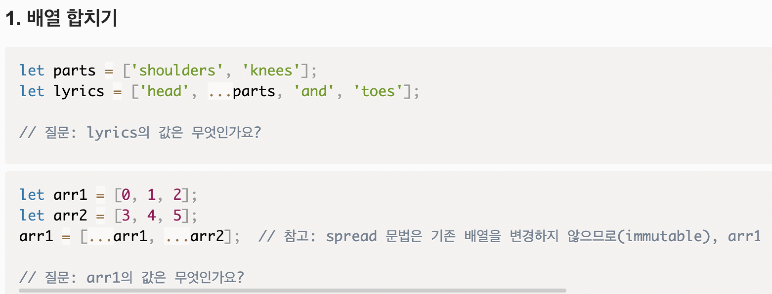Click the horizontal scrollbar thumb under the code
The width and height of the screenshot is (772, 294).
tap(292, 291)
